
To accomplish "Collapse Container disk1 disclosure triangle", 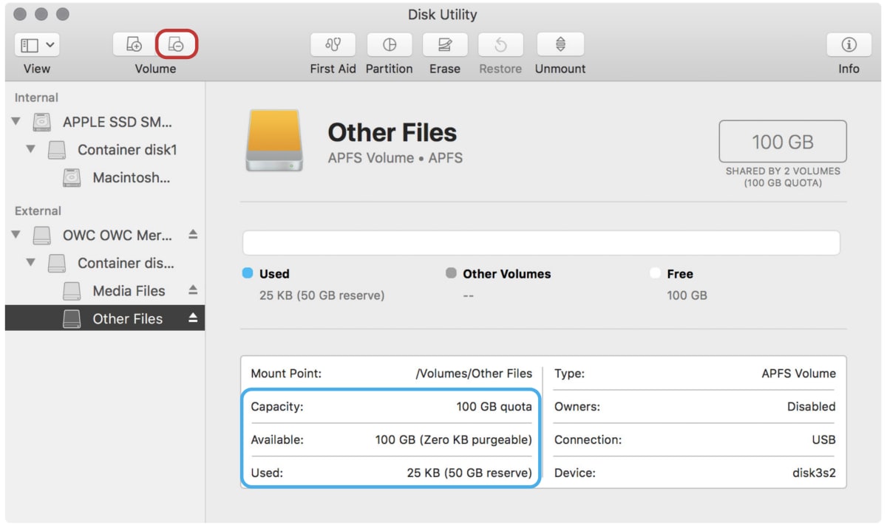I will 30,149.
